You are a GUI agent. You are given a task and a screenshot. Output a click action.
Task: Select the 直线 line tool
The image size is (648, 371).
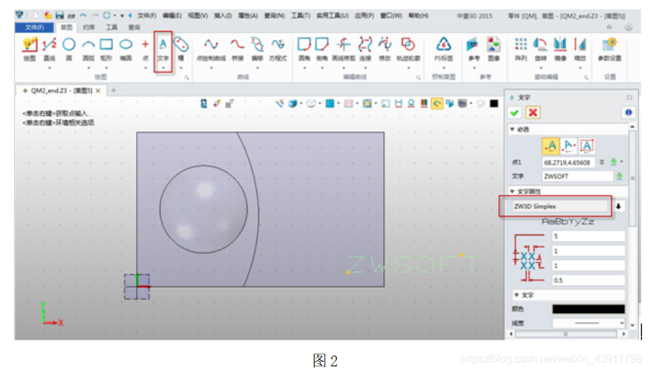tap(49, 49)
